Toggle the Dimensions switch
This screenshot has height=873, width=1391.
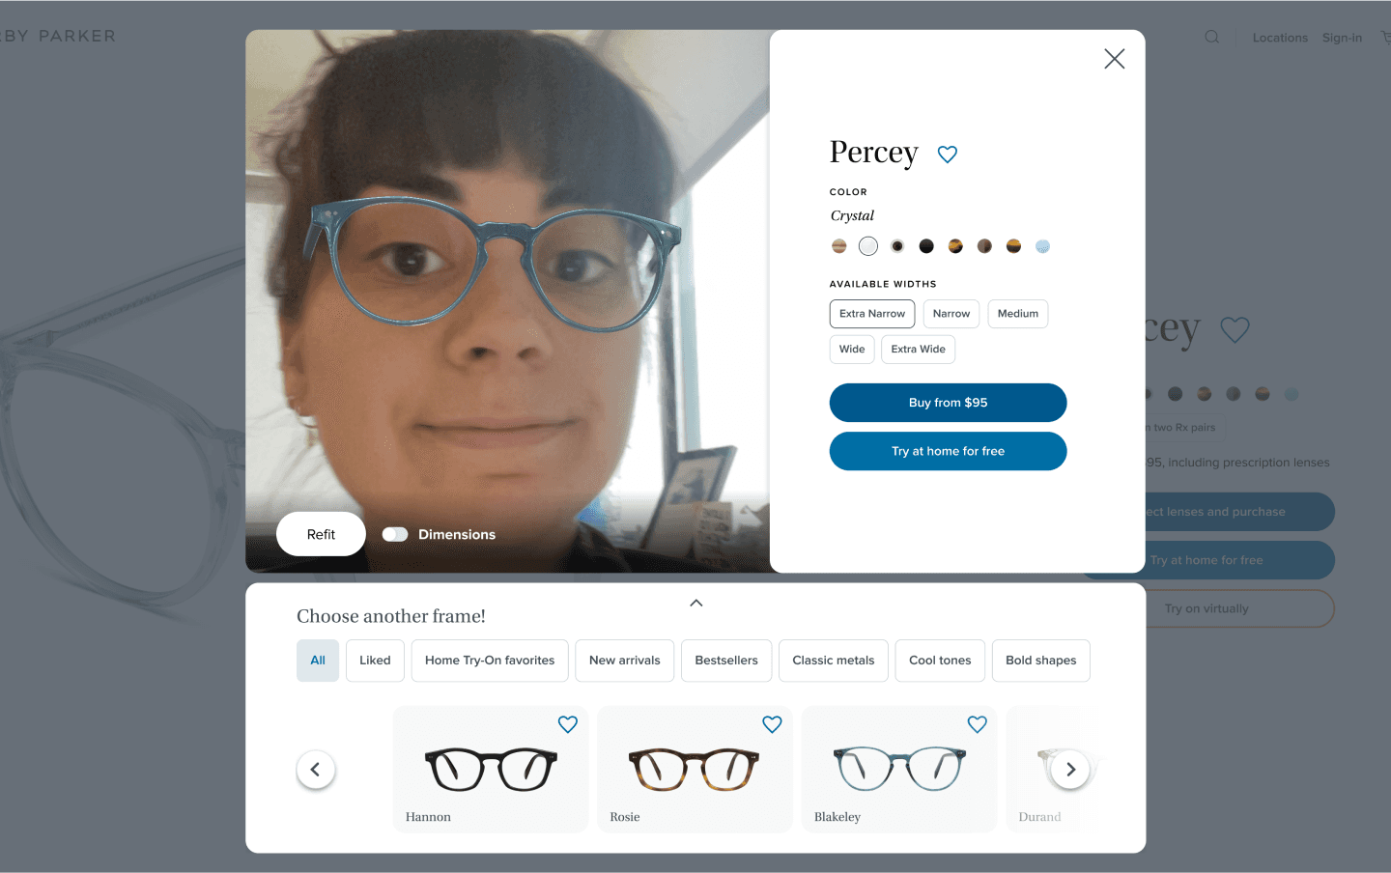[x=395, y=534]
